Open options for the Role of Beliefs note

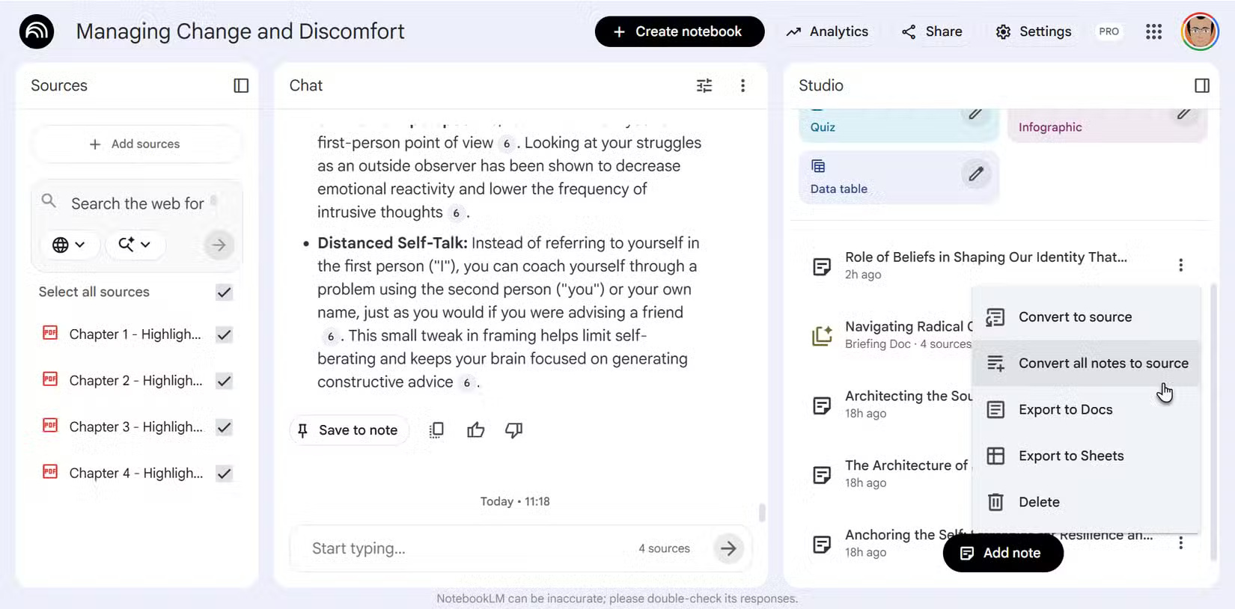coord(1181,265)
